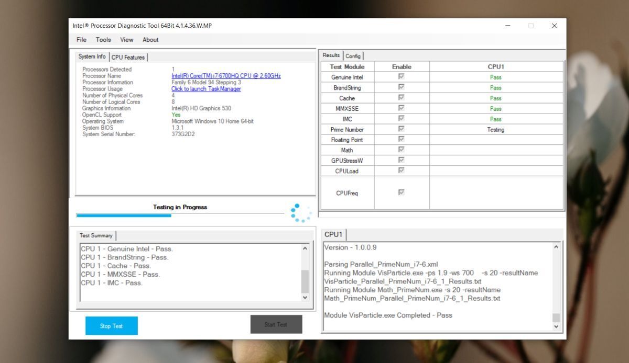Open the Config tab
This screenshot has width=629, height=363.
tap(353, 56)
